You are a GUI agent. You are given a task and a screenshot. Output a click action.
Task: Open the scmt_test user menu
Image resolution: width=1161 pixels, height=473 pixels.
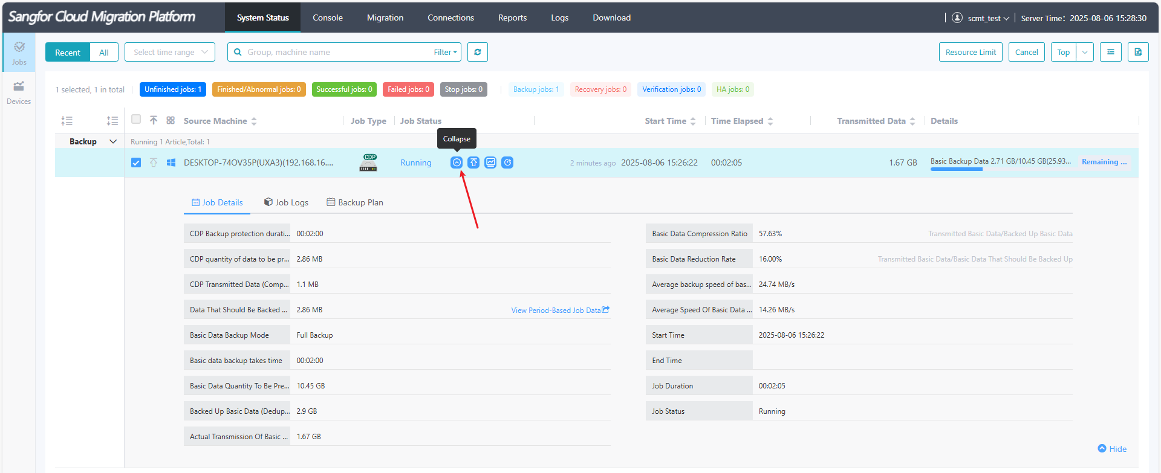click(x=989, y=18)
